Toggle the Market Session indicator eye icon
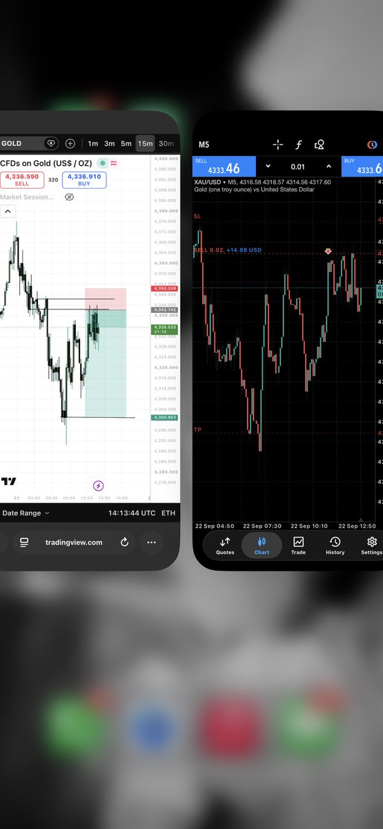This screenshot has width=383, height=829. pos(69,197)
